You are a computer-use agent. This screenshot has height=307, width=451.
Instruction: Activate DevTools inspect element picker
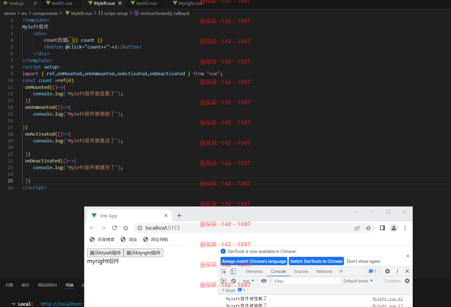[224, 271]
